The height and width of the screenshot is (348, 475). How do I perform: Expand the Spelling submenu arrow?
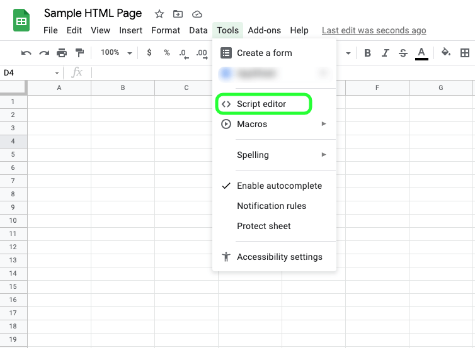pos(324,155)
